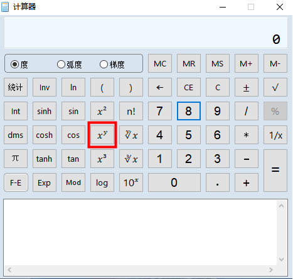This screenshot has width=293, height=279.
Task: Click the digit 8 key
Action: pos(189,111)
